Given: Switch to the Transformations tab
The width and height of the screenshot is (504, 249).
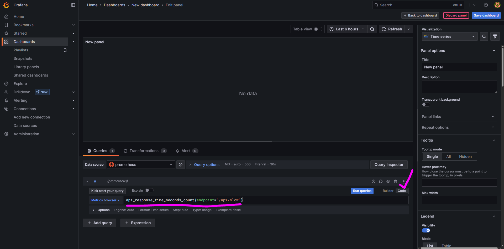Looking at the screenshot, I should pyautogui.click(x=145, y=151).
